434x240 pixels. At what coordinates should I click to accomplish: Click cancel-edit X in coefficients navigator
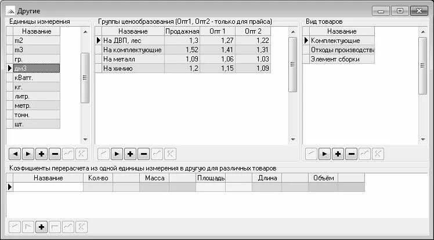coord(81,227)
